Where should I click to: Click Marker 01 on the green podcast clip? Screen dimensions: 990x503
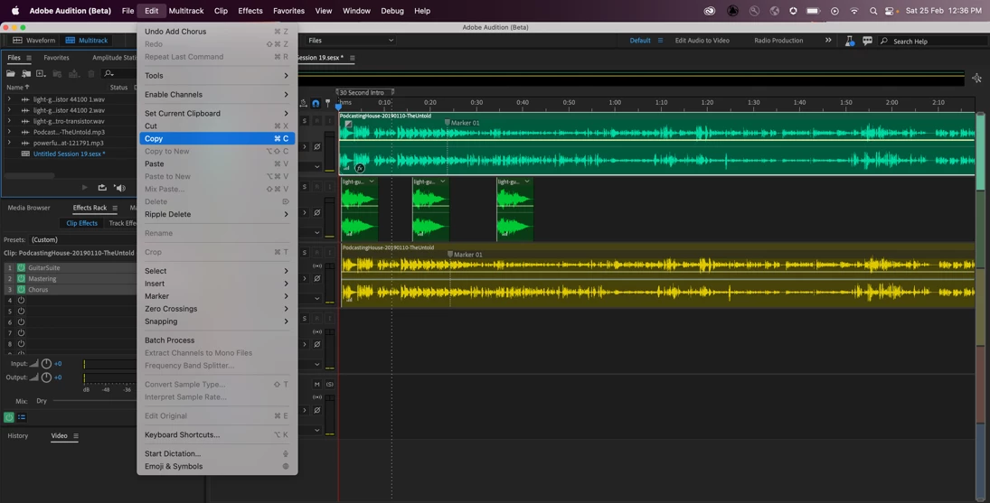coord(462,123)
